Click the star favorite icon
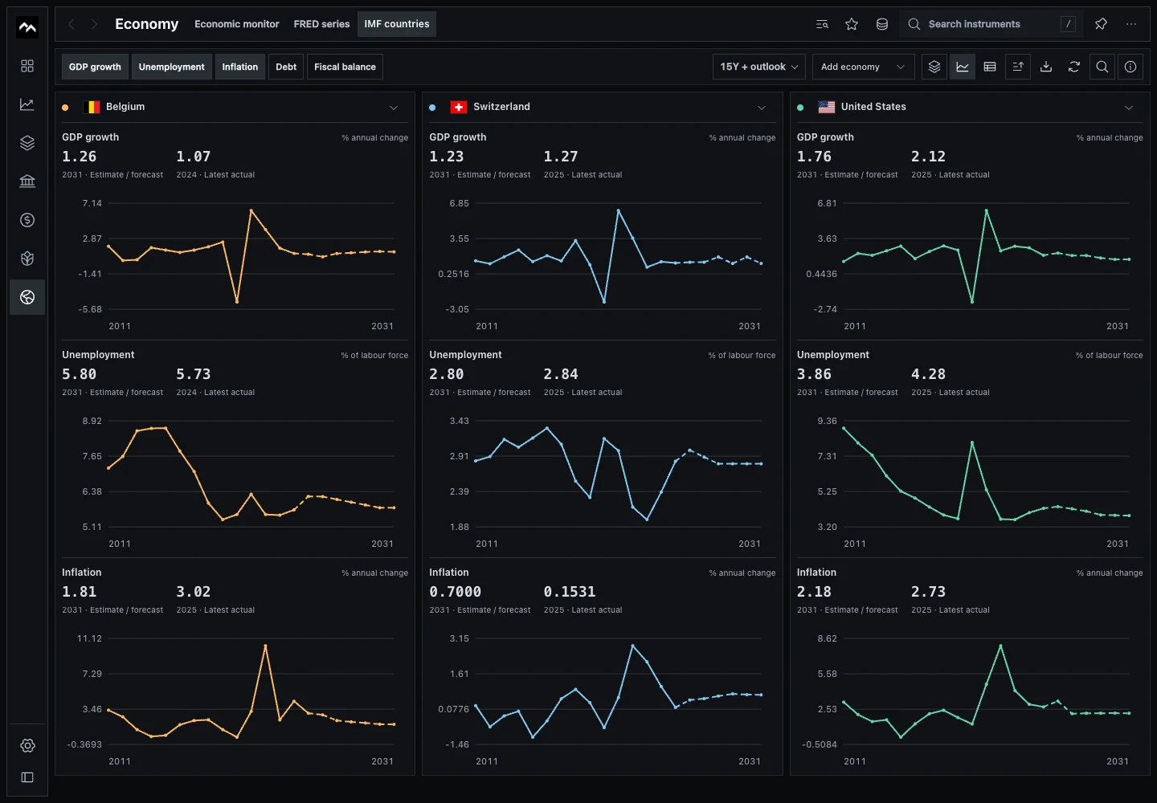The width and height of the screenshot is (1157, 803). (852, 24)
